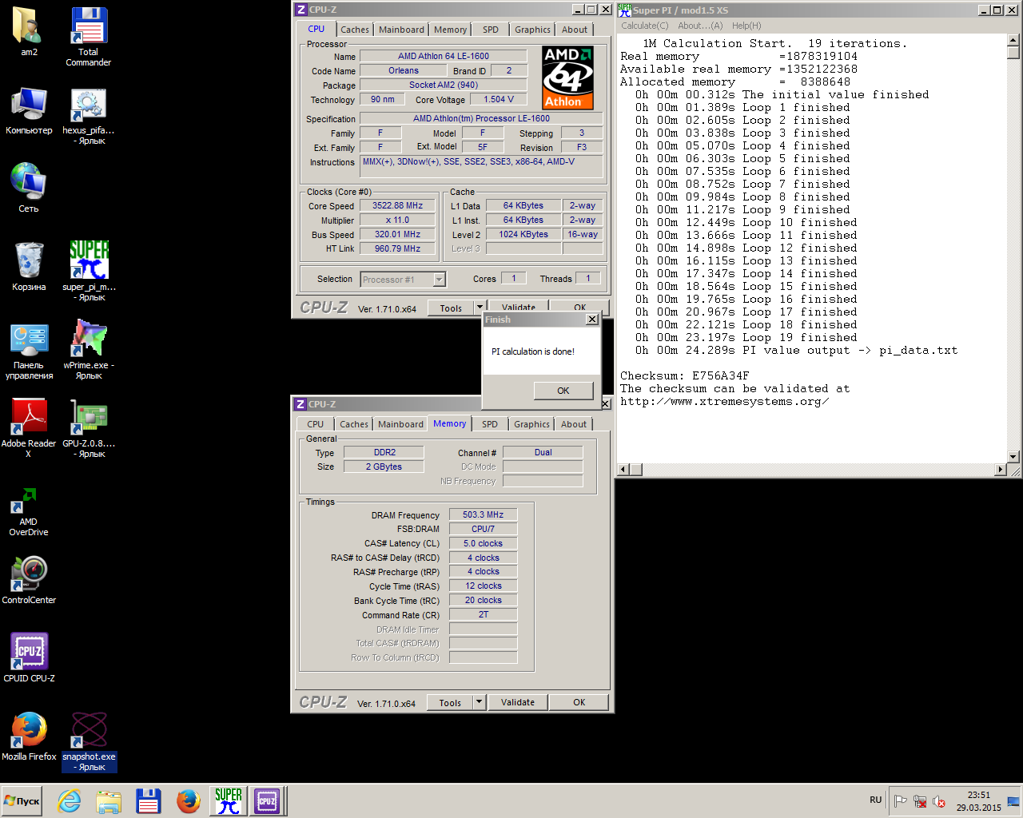Click the Core Speed 3522.88 MHz value
The image size is (1023, 818).
tap(397, 205)
